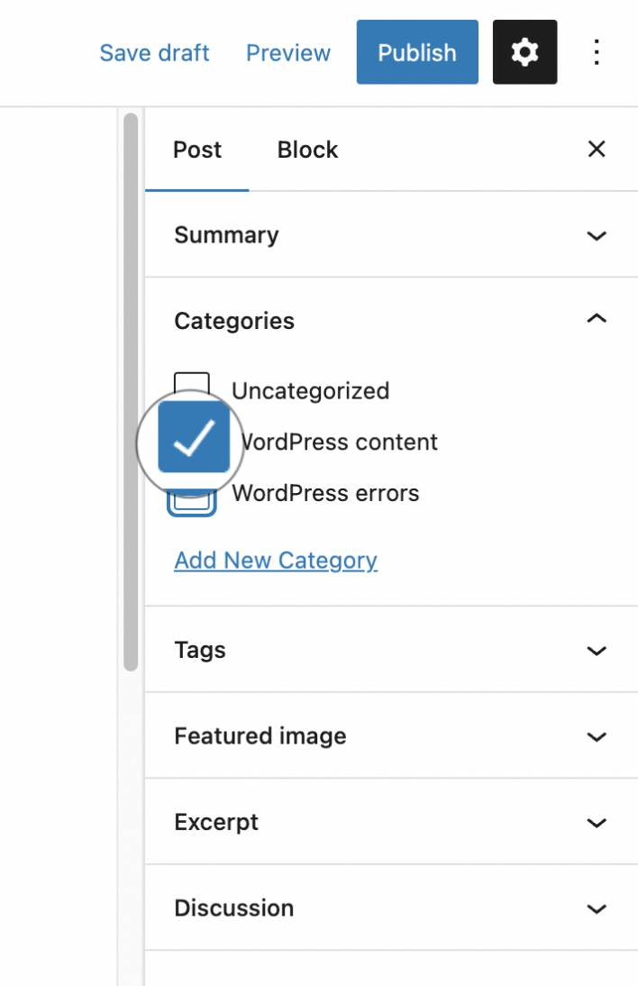Expand the Excerpt section
Screen dimensions: 638x986
[x=391, y=822]
